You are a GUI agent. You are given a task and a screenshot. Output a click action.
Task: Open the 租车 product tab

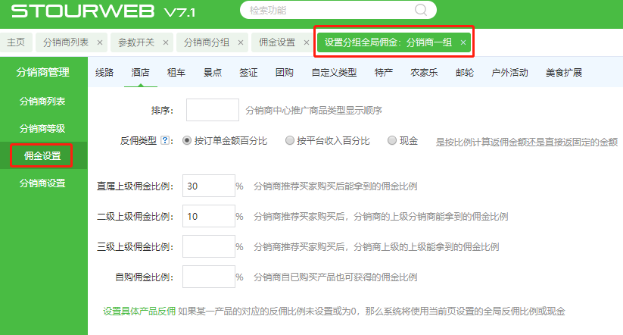[x=176, y=73]
